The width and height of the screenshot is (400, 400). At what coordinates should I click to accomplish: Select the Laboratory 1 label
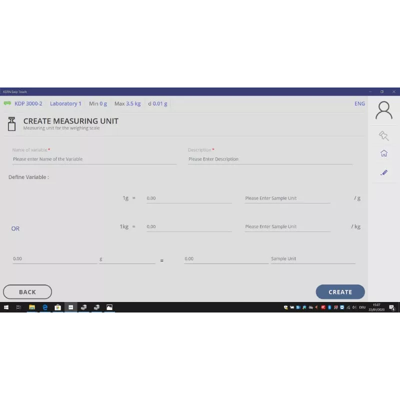pyautogui.click(x=65, y=103)
